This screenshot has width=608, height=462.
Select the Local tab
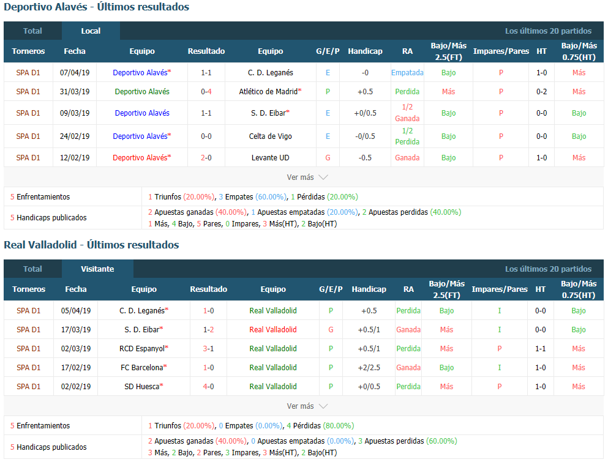(91, 31)
